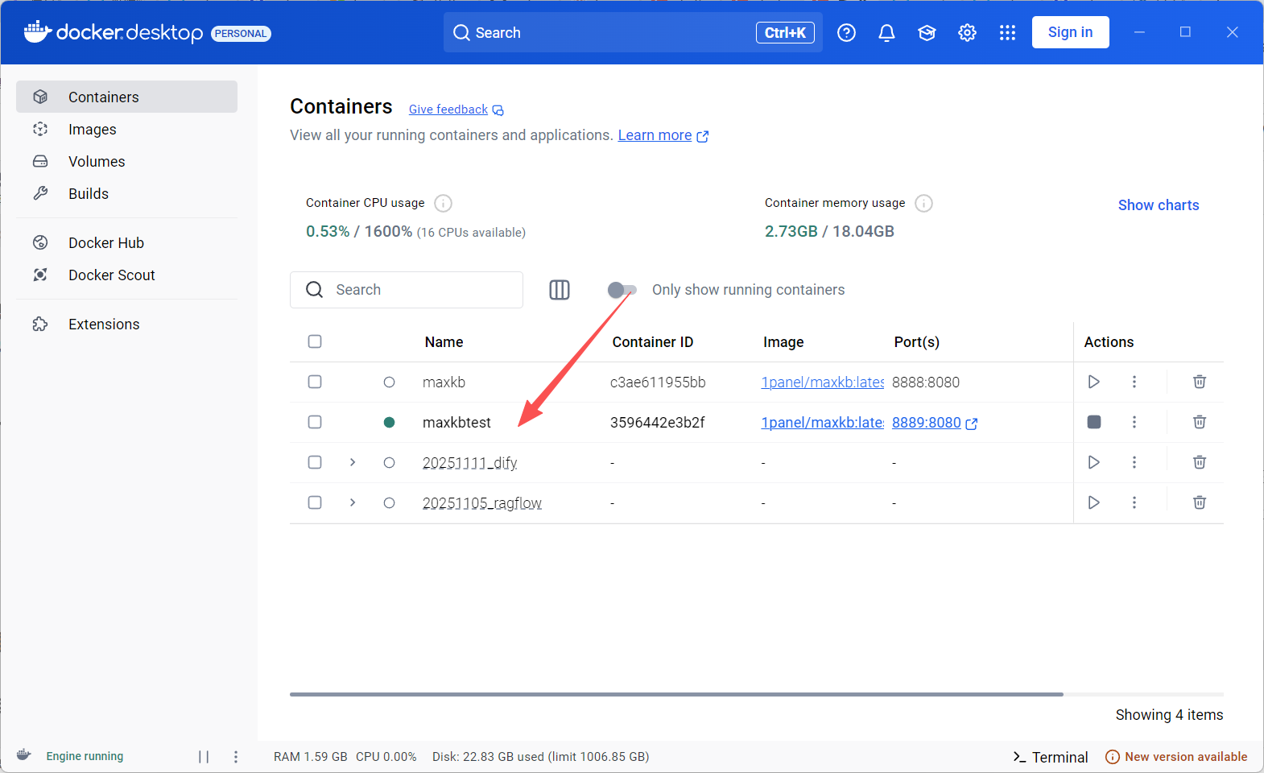Stop the maxkbtest container
Viewport: 1264px width, 773px height.
pos(1093,422)
